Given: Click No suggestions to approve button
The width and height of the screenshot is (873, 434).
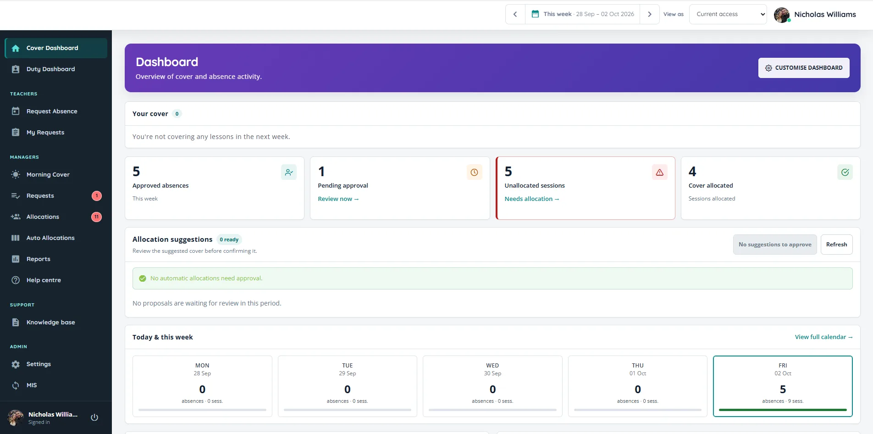Looking at the screenshot, I should point(775,245).
